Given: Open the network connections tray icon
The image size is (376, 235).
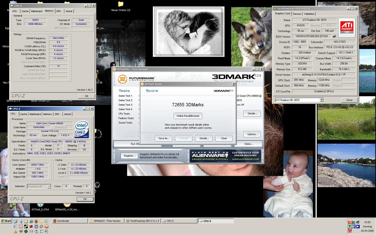Looking at the screenshot, I should pos(358,222).
